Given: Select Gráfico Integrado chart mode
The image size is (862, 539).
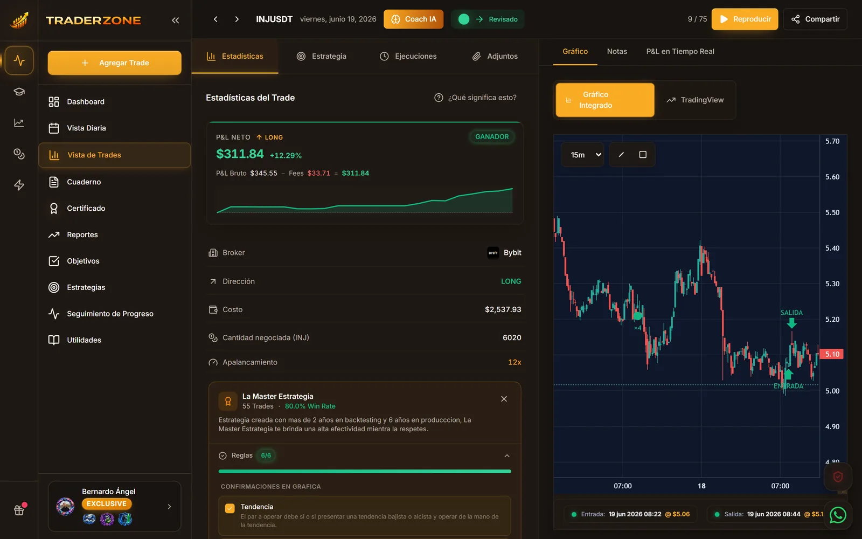Looking at the screenshot, I should (x=605, y=100).
